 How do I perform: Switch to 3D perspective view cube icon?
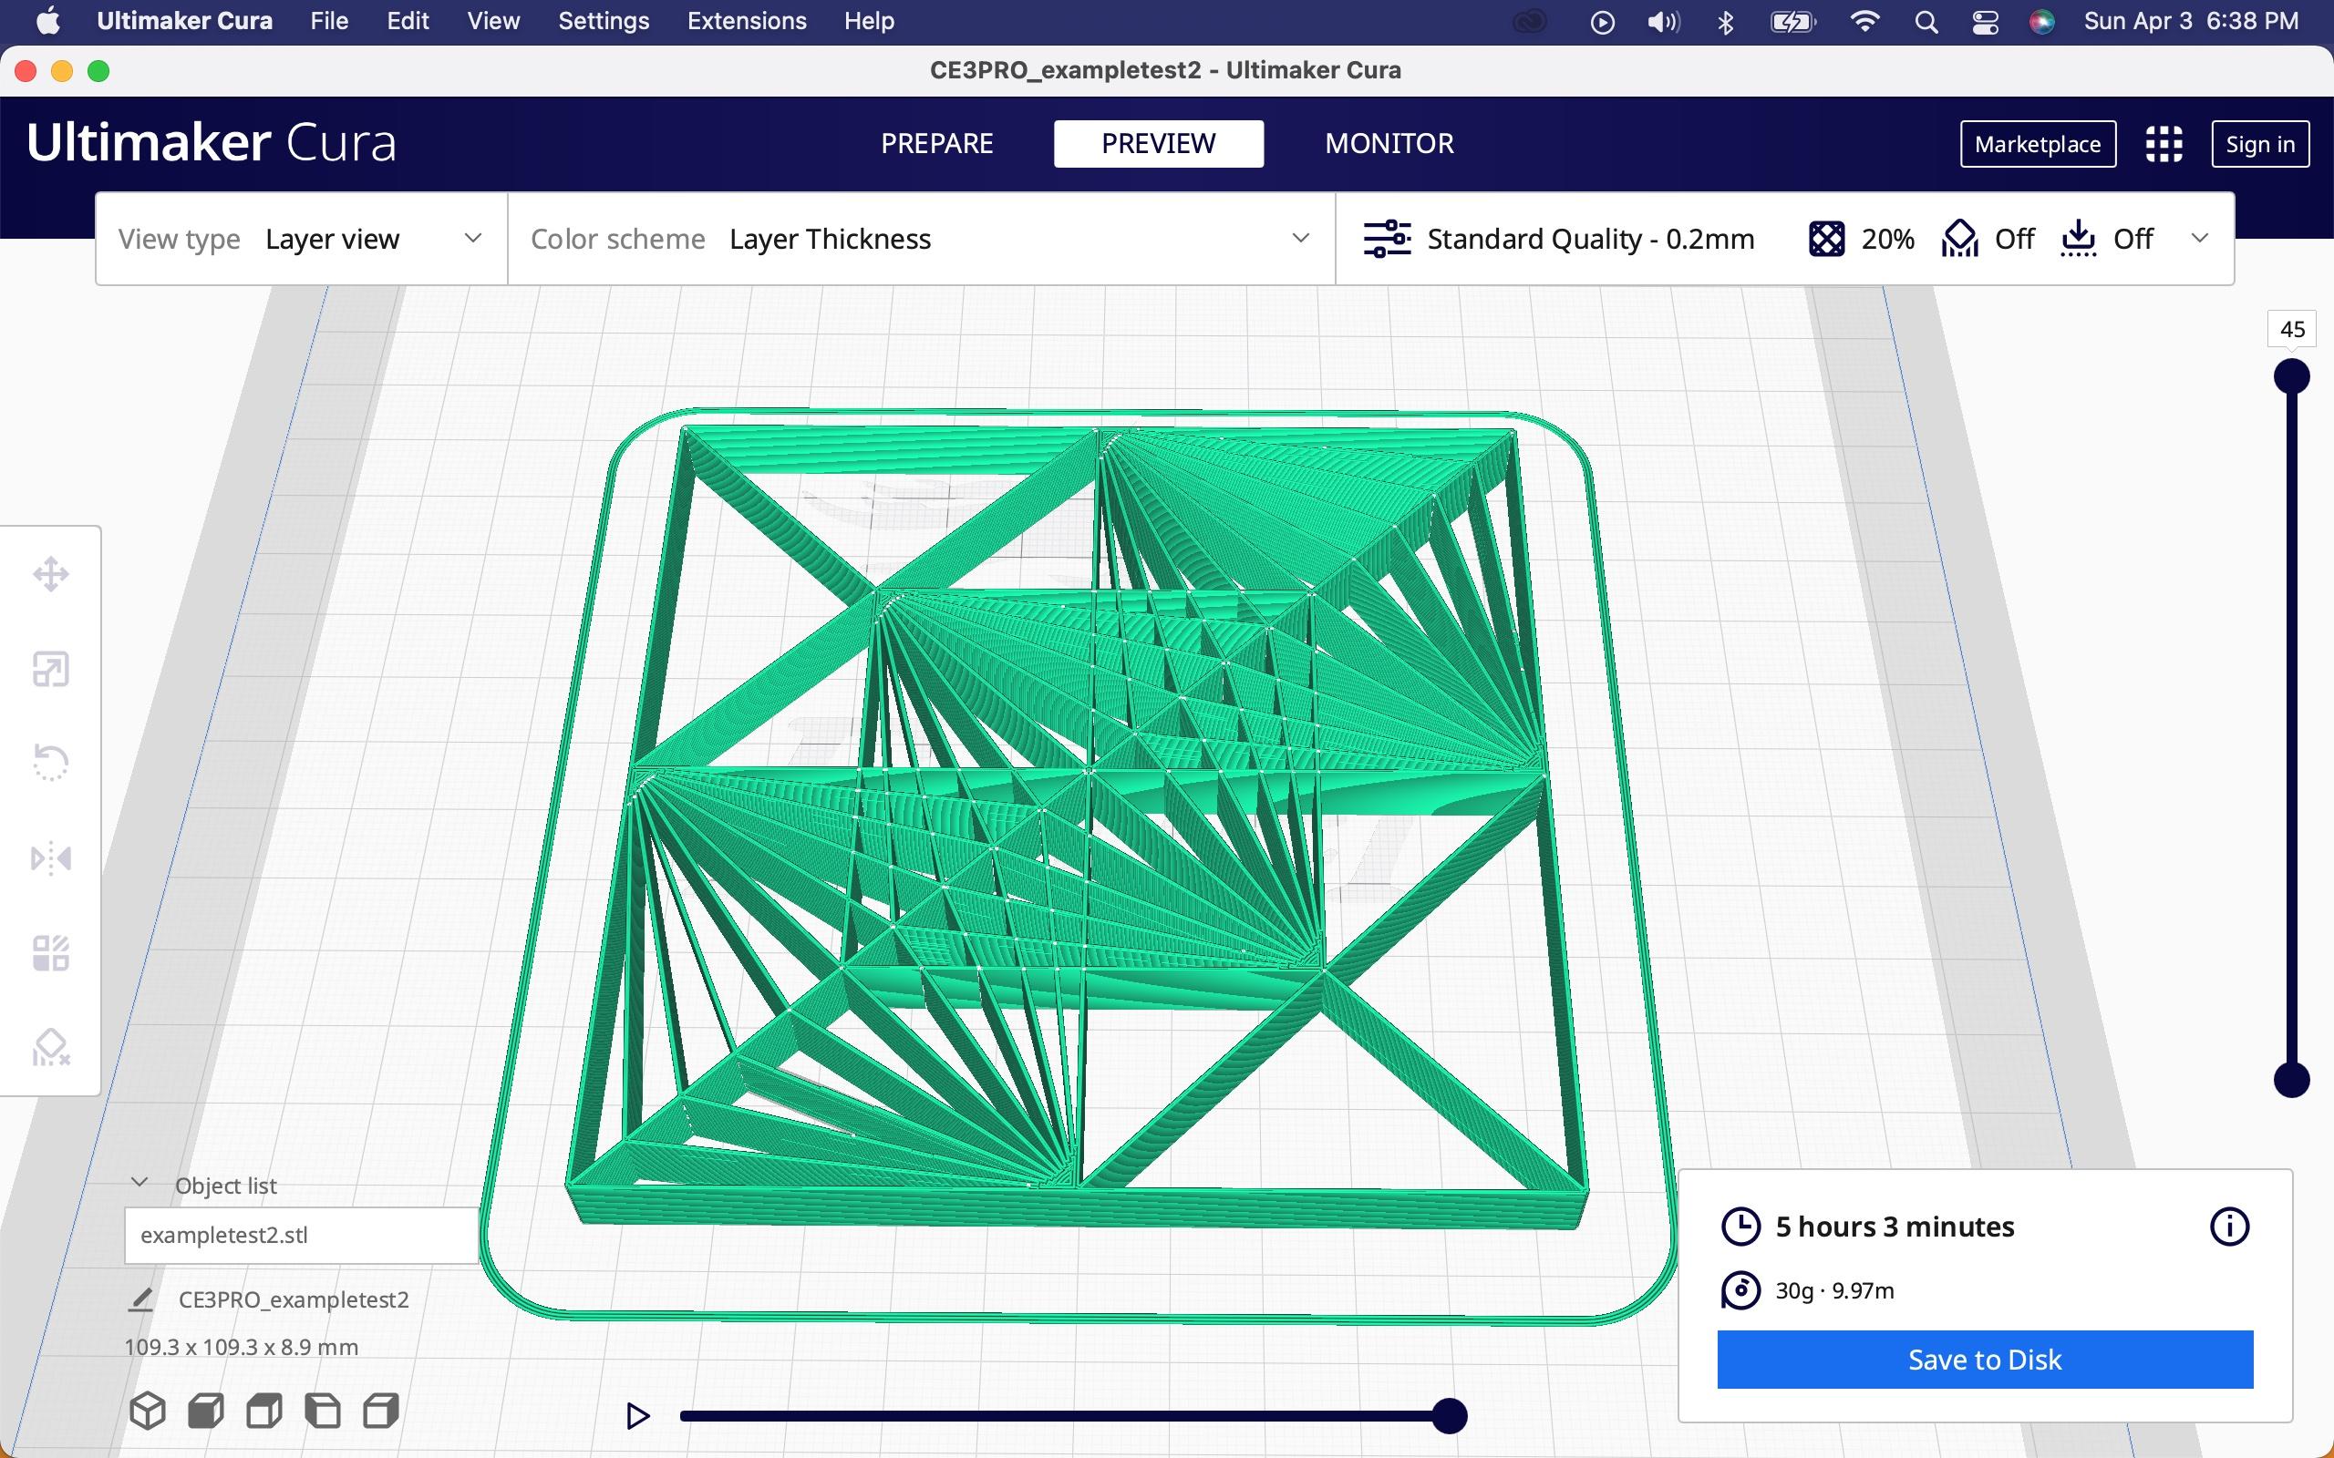point(148,1411)
